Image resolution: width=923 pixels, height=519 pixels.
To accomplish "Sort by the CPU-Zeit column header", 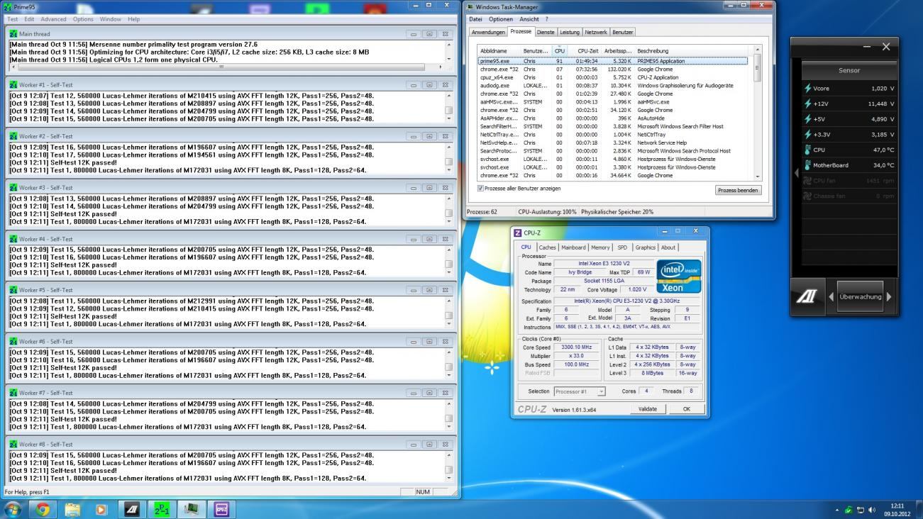I will (x=584, y=51).
